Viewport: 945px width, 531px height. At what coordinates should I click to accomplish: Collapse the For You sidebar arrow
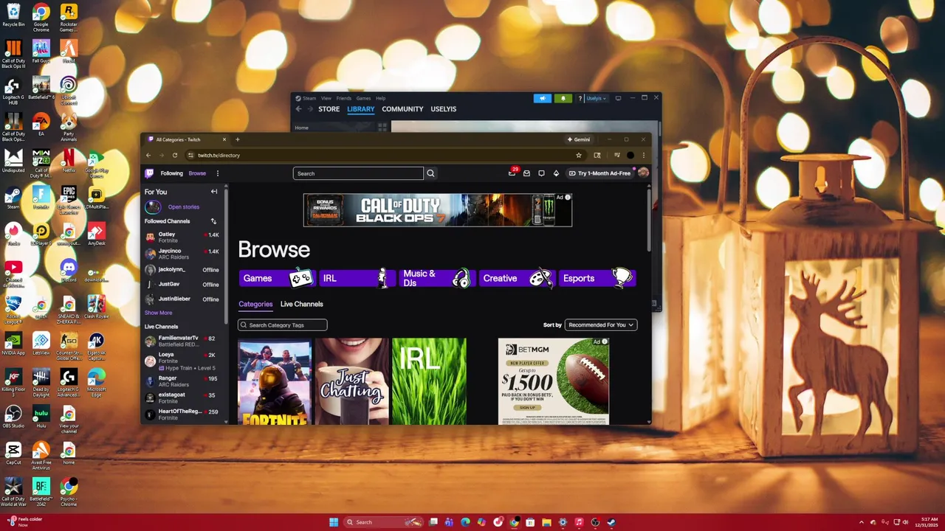click(214, 192)
